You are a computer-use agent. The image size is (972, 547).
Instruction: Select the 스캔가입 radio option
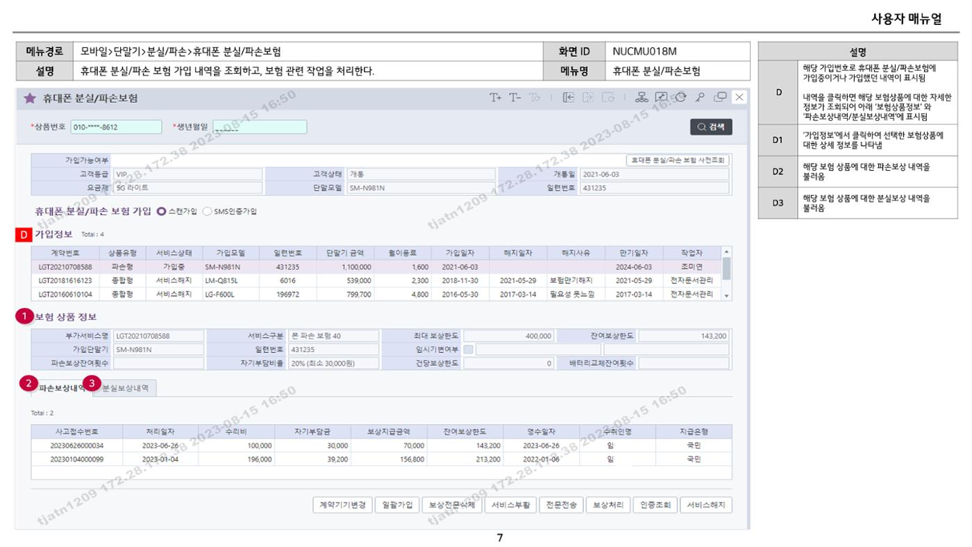point(161,211)
